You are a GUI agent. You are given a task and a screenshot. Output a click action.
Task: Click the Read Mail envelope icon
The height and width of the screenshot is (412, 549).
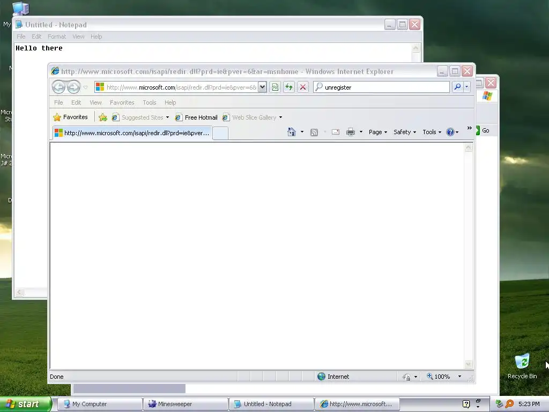[336, 132]
